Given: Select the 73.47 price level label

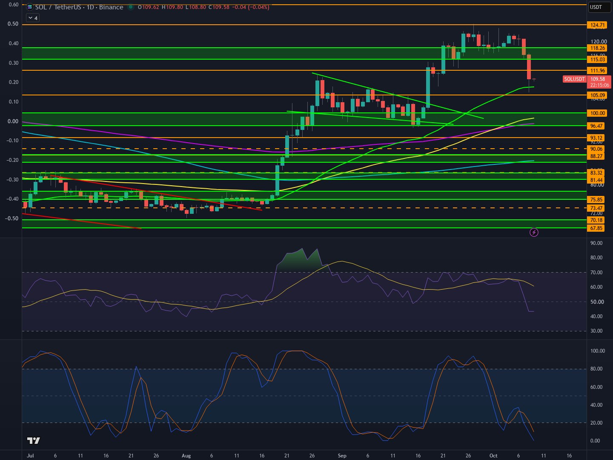Looking at the screenshot, I should click(x=596, y=208).
